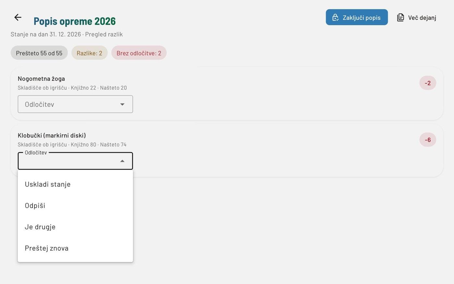This screenshot has width=454, height=284.
Task: Click the lock icon in Zaključi popis
Action: coord(335,18)
